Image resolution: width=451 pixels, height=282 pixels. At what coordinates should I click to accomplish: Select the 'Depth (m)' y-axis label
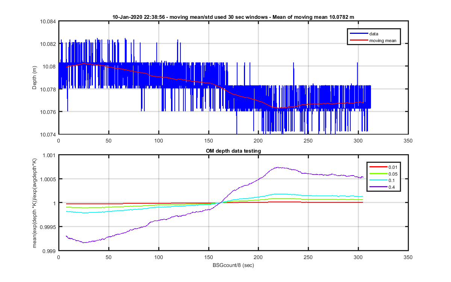point(35,77)
